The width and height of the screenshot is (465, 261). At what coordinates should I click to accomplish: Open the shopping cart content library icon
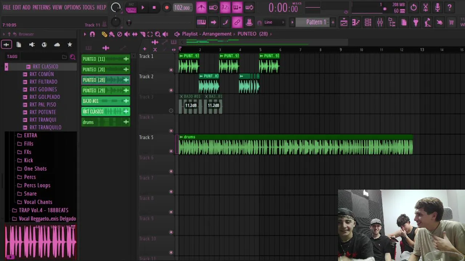click(451, 22)
